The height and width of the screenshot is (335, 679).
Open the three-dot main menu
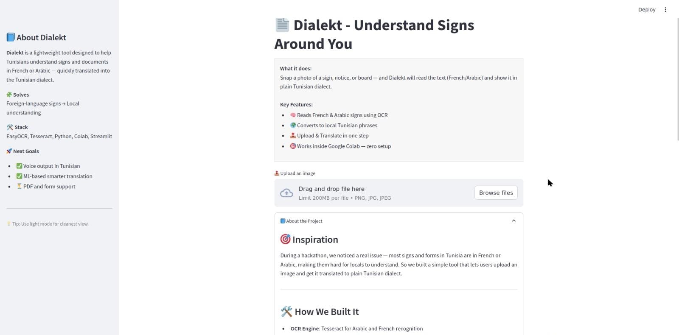pyautogui.click(x=665, y=10)
